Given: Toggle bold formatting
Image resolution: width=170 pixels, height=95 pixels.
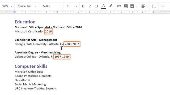Looking at the screenshot, I should (83, 6).
